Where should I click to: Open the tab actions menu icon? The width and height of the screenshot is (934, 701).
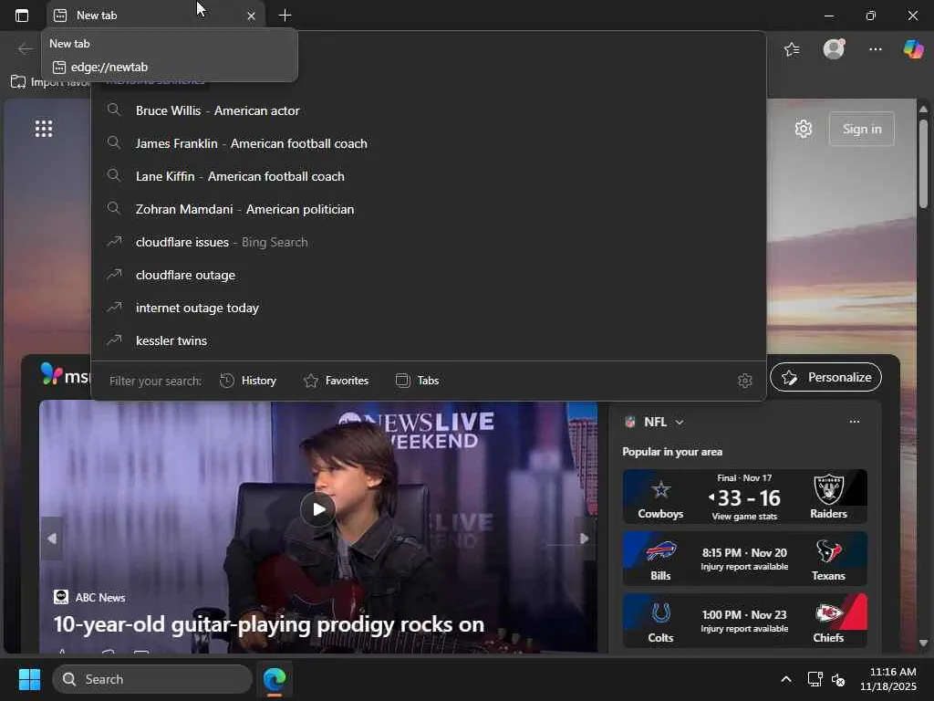tap(22, 16)
